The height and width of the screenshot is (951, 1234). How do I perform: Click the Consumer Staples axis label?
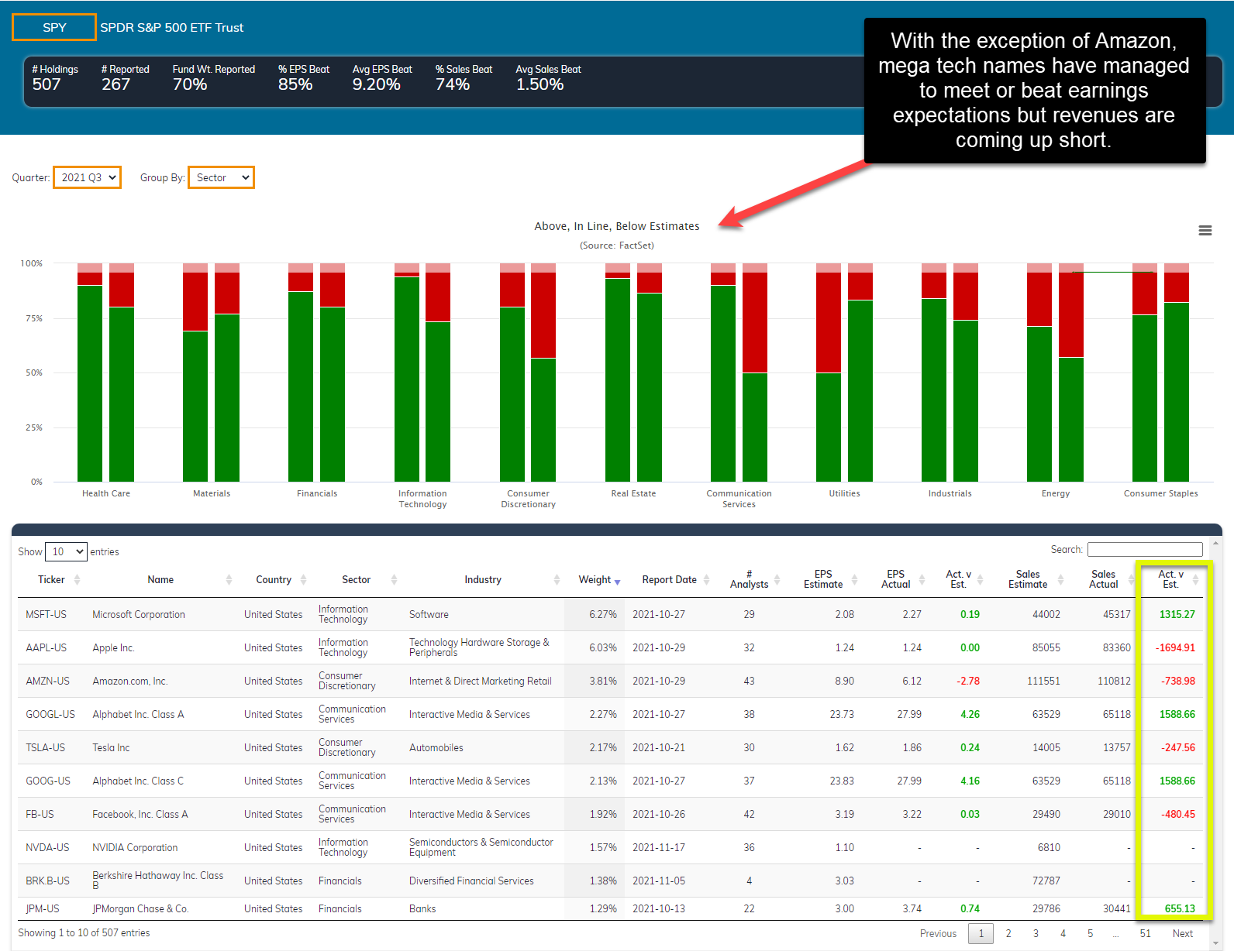pos(1160,493)
